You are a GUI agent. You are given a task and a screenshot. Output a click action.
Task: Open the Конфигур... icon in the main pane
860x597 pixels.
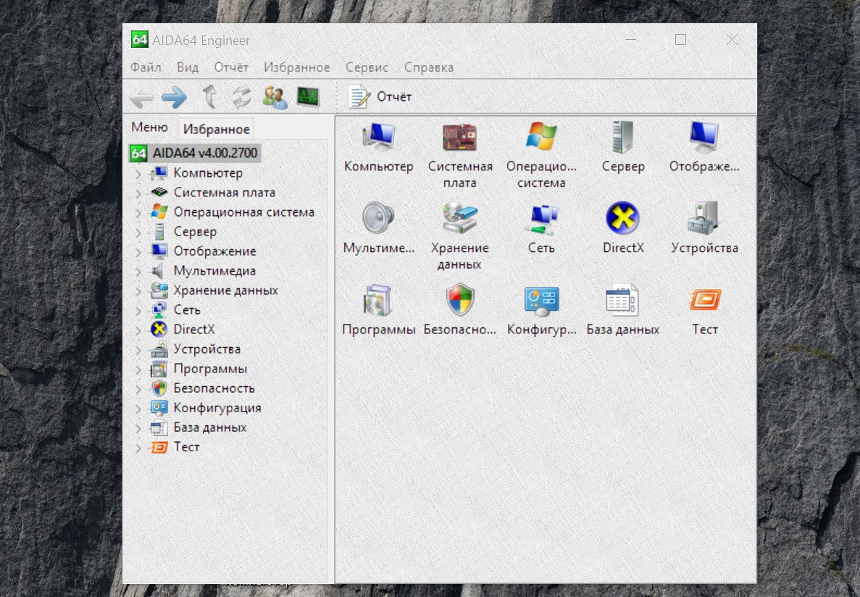coord(541,301)
